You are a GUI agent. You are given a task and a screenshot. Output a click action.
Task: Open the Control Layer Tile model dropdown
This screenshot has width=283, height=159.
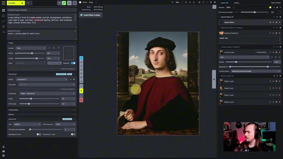point(244,57)
